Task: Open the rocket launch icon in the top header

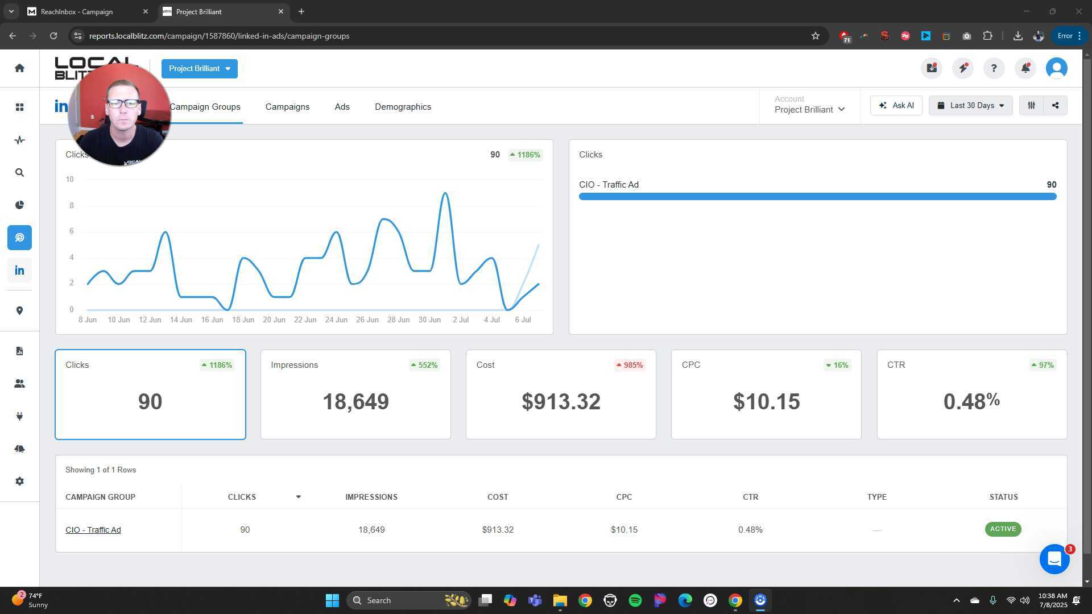Action: tap(963, 68)
